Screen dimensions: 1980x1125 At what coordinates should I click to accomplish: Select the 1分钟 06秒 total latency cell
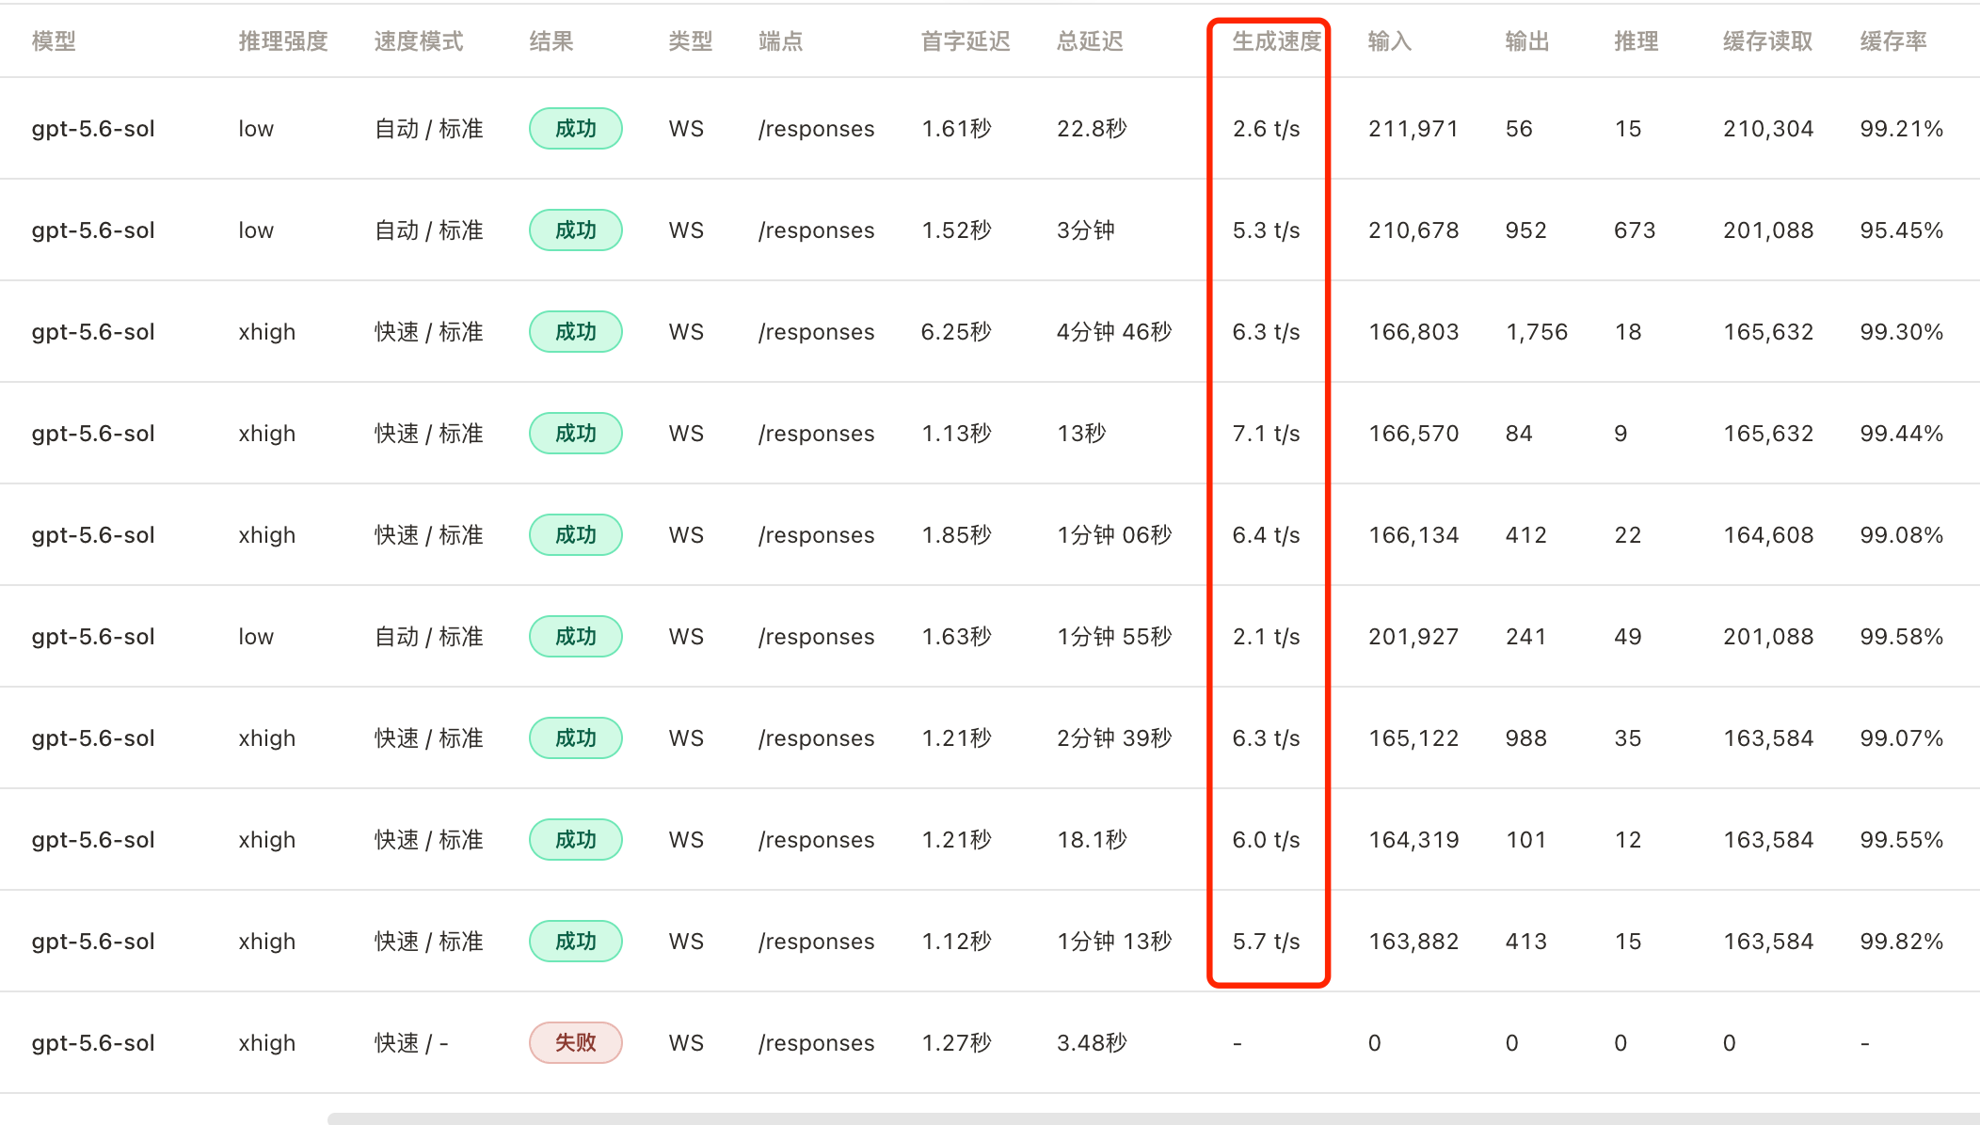(1114, 535)
